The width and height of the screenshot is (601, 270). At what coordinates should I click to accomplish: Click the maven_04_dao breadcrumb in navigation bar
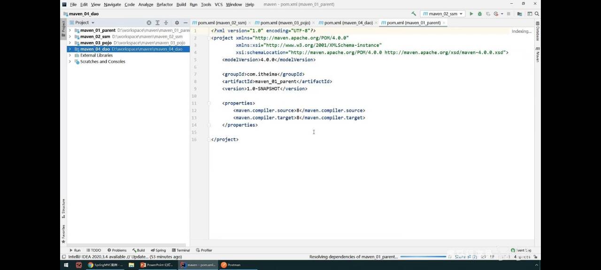81,14
